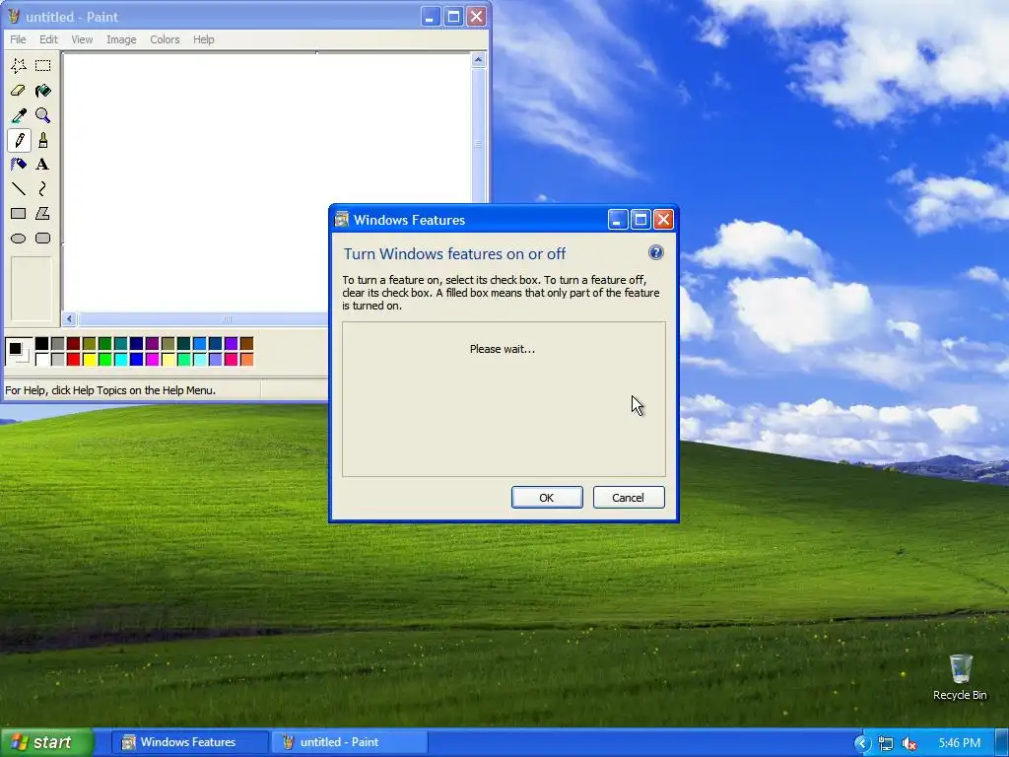Select the Text tool in Paint
Image resolution: width=1009 pixels, height=757 pixels.
(42, 165)
